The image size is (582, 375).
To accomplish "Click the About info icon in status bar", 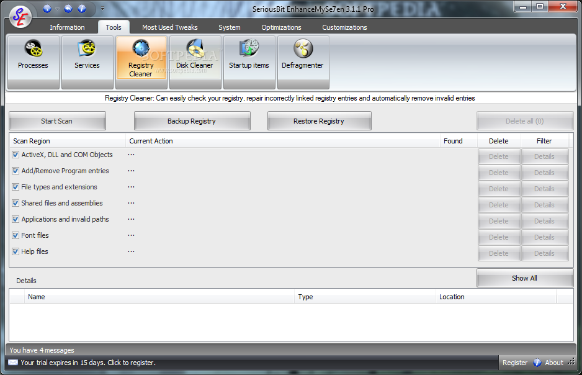I will point(537,363).
